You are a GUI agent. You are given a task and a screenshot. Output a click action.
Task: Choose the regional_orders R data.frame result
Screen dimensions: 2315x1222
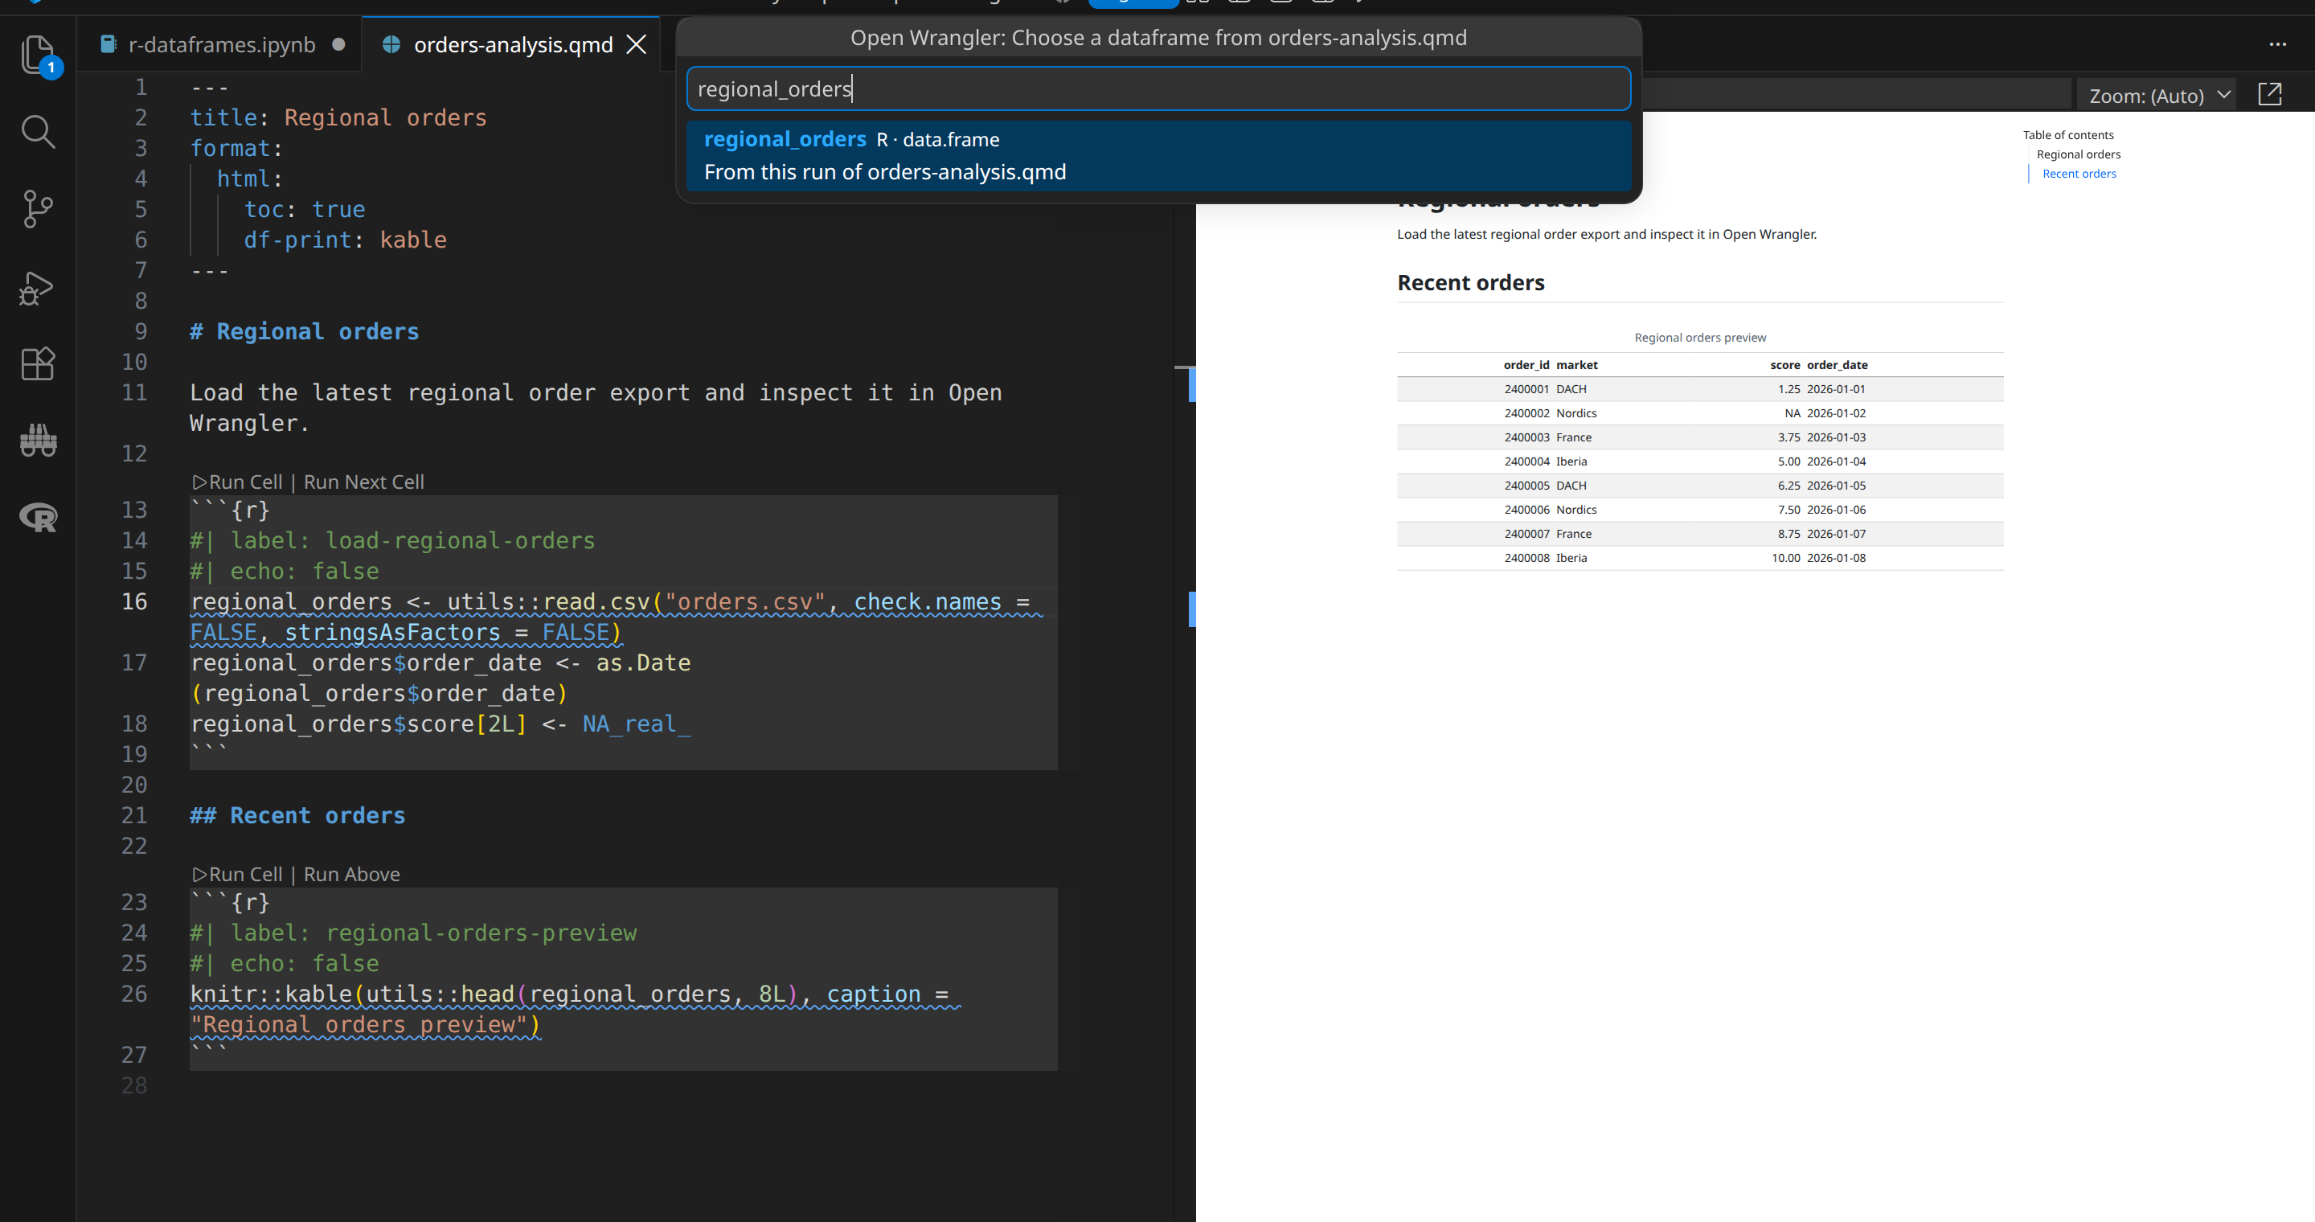(1157, 155)
